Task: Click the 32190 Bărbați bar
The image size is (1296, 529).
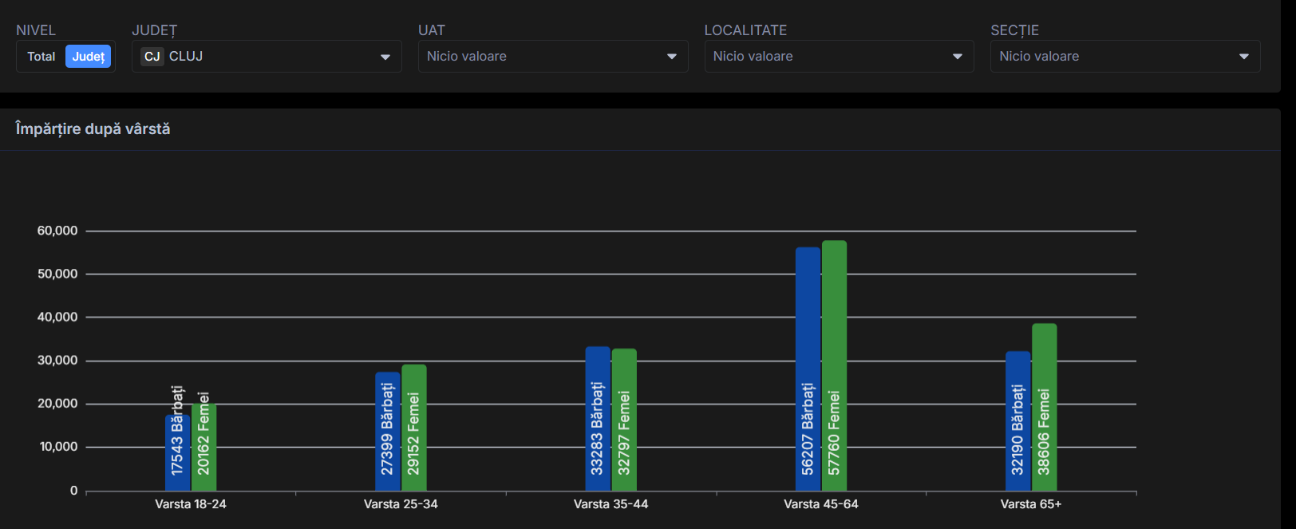Action: click(1017, 420)
